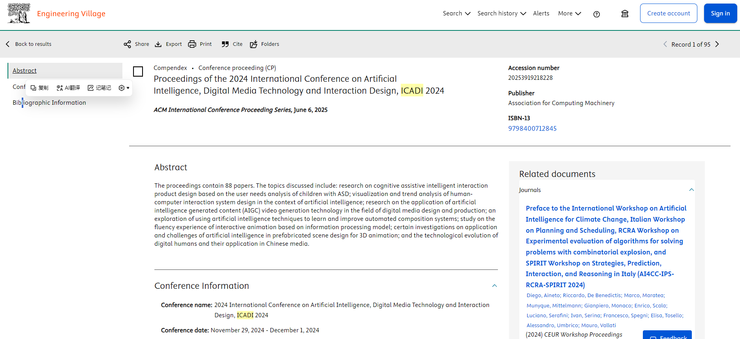Click the institution building icon
Screen dimensions: 740x339
(x=625, y=14)
